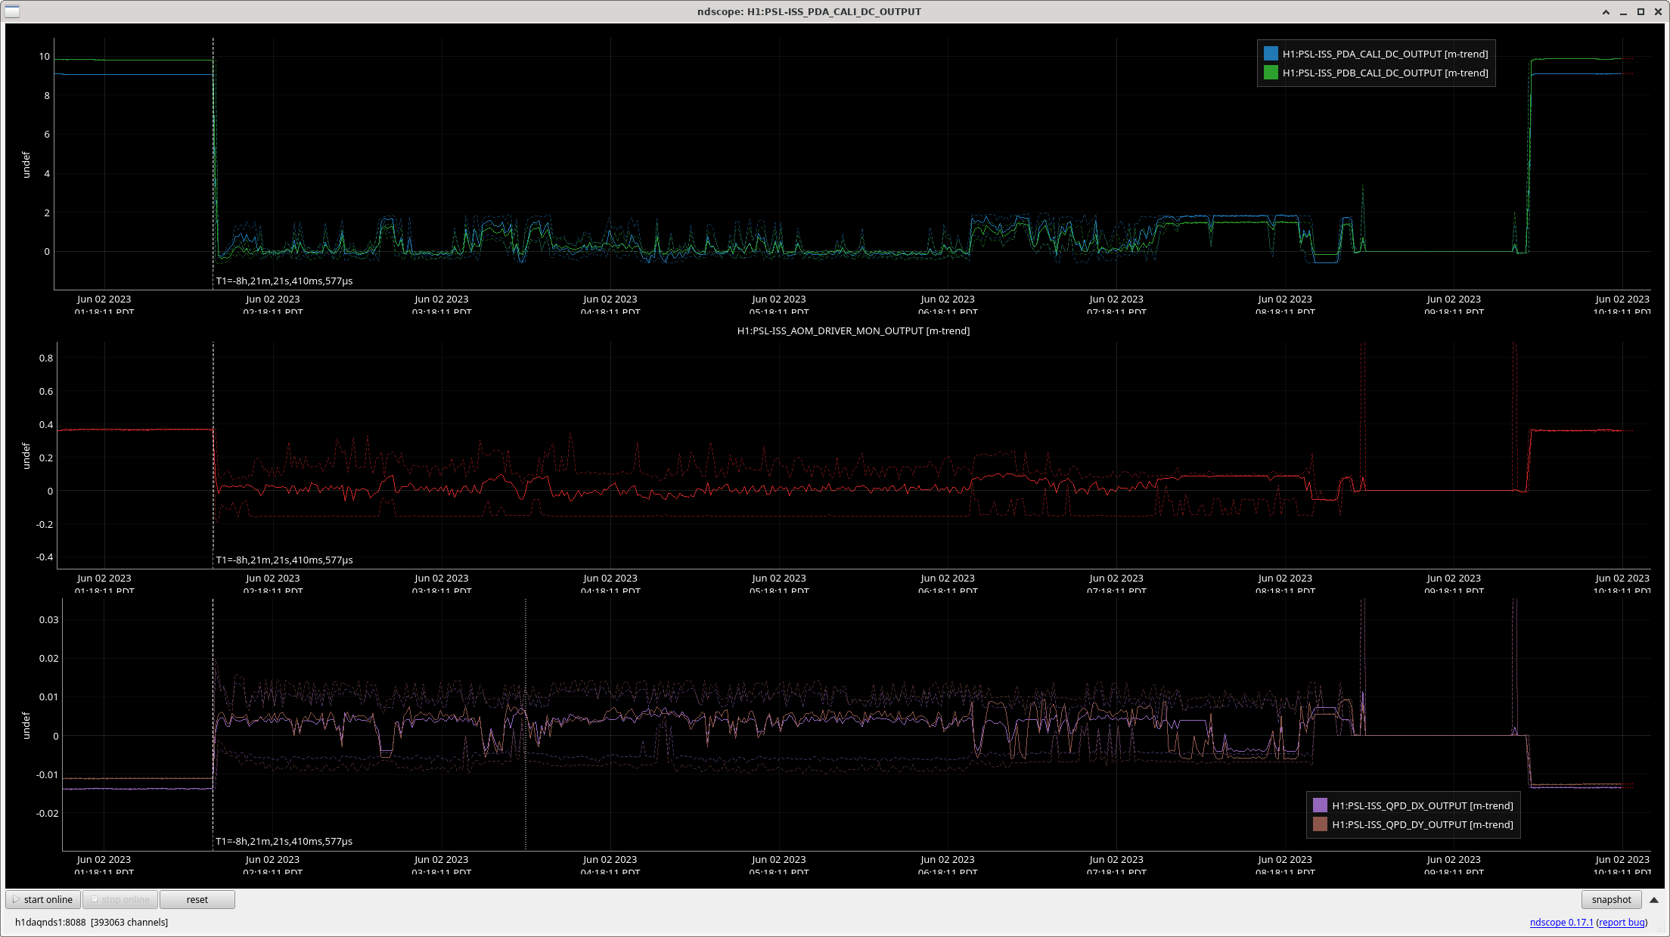Click the top plot's undef y-axis label
The width and height of the screenshot is (1670, 937).
coord(26,165)
